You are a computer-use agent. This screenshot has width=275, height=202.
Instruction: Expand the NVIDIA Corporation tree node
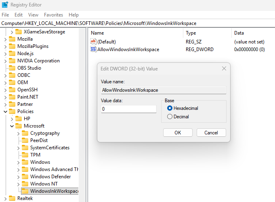(x=5, y=61)
